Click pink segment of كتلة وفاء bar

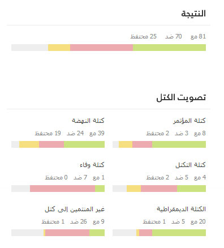click(x=62, y=189)
